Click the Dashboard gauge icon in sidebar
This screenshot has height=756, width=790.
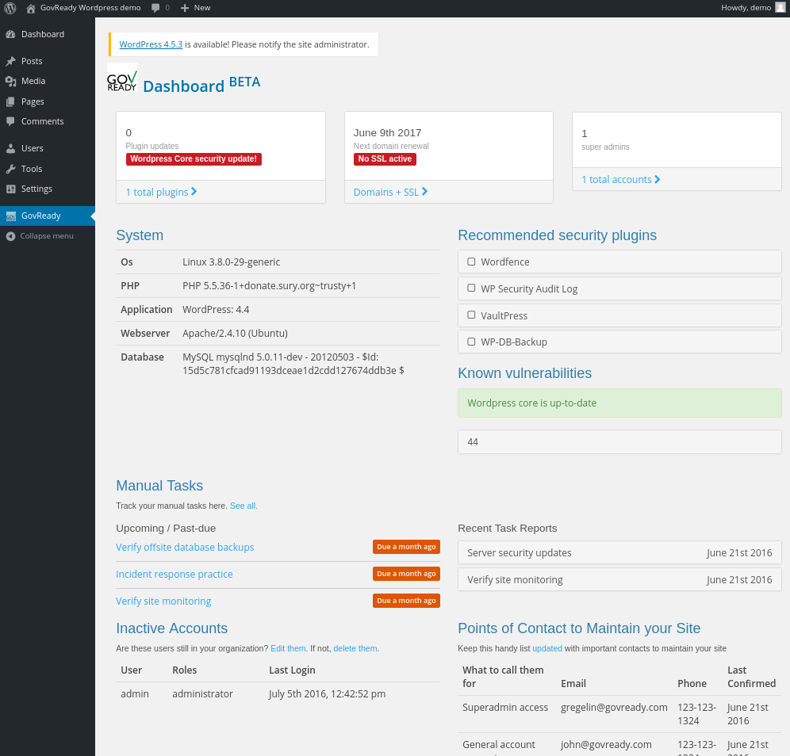tap(10, 34)
